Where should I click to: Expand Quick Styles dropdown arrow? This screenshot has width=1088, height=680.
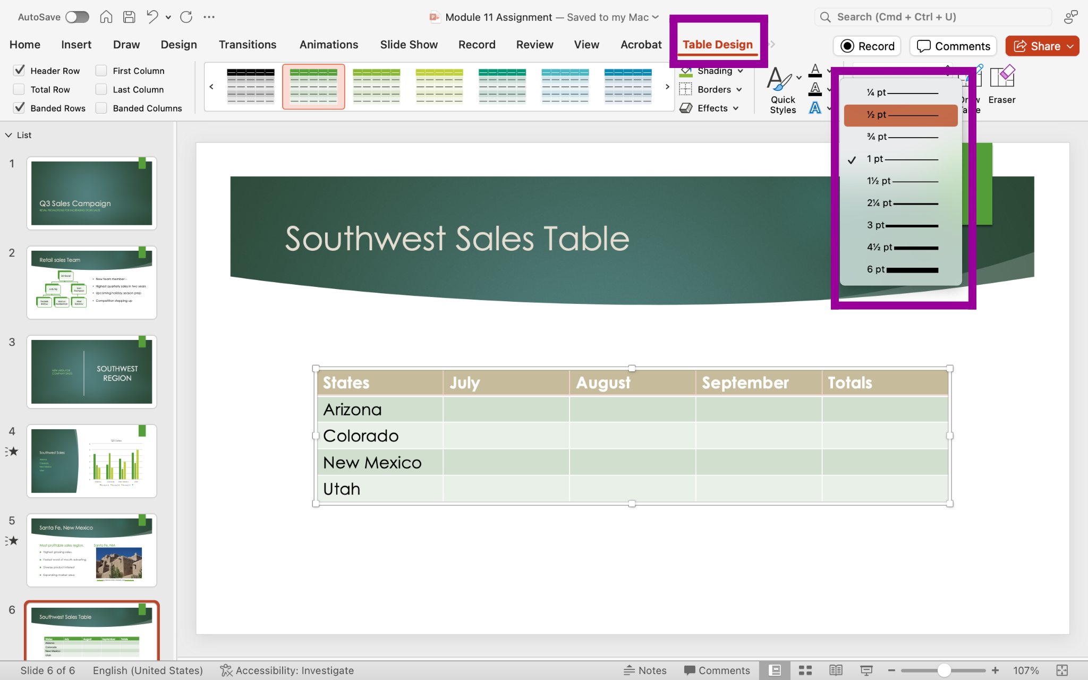click(x=799, y=78)
